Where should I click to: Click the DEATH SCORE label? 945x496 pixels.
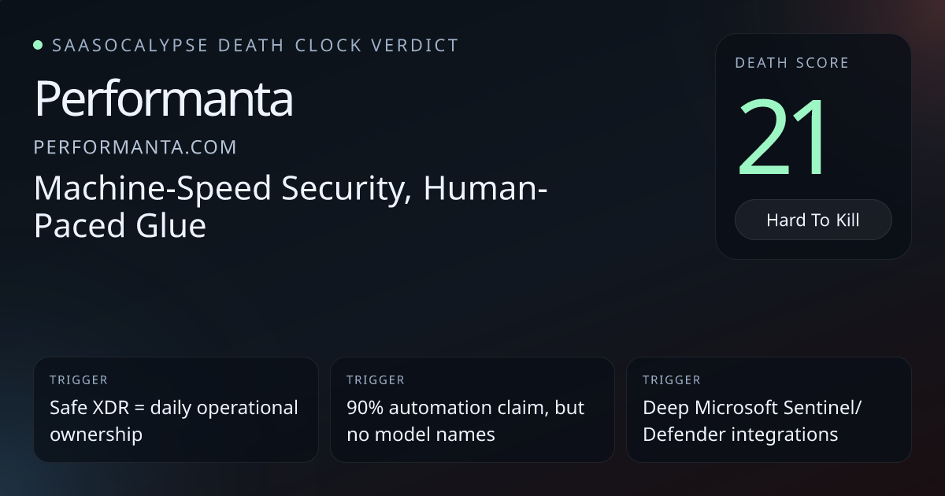[791, 63]
